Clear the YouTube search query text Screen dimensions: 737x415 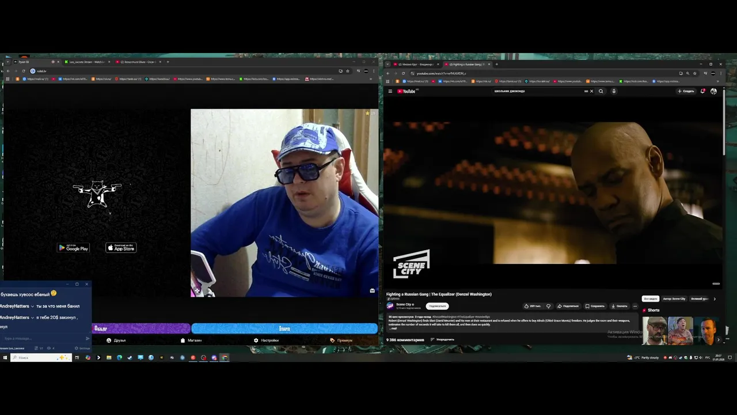tap(591, 91)
